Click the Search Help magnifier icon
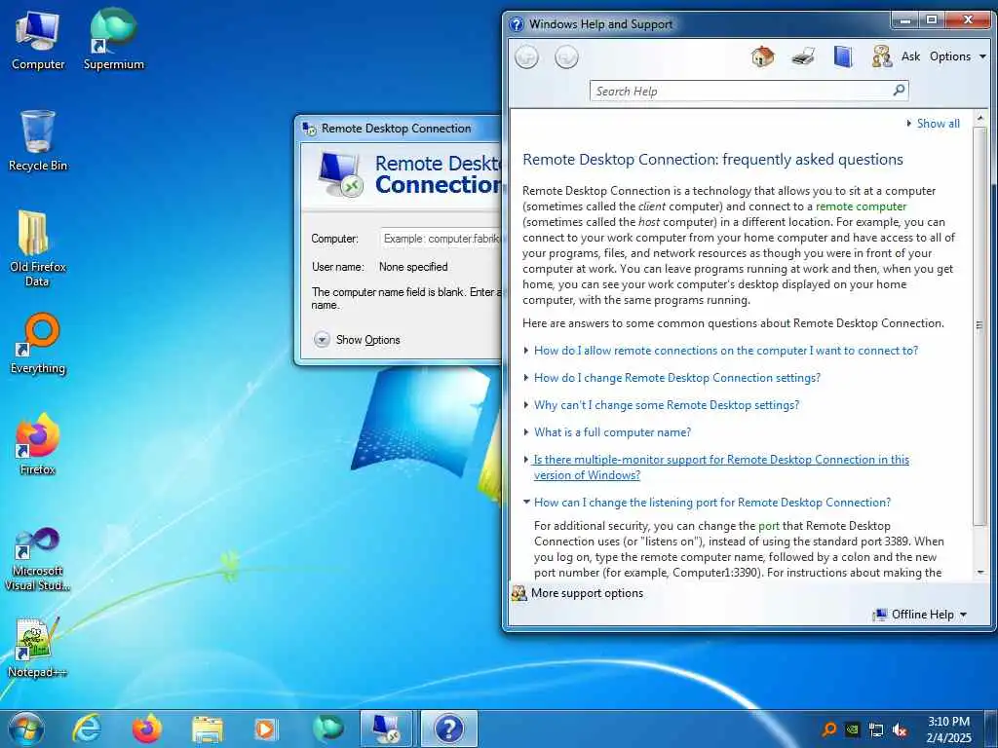Image resolution: width=998 pixels, height=748 pixels. 899,91
